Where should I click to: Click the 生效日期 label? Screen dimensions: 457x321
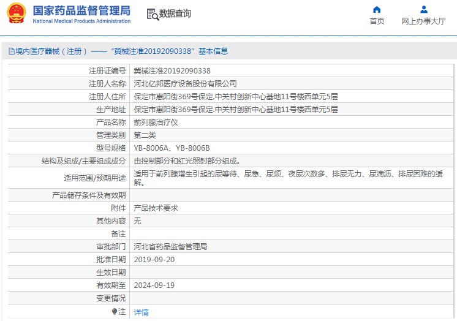click(x=111, y=273)
